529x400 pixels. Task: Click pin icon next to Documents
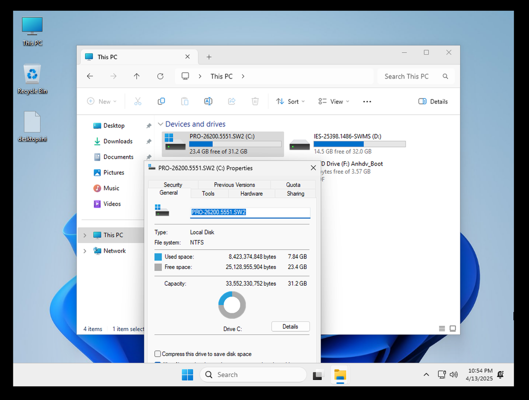pyautogui.click(x=149, y=157)
